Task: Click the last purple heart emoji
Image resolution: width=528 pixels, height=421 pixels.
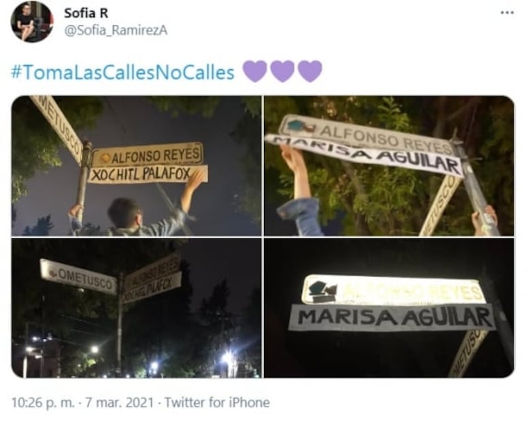Action: 310,71
